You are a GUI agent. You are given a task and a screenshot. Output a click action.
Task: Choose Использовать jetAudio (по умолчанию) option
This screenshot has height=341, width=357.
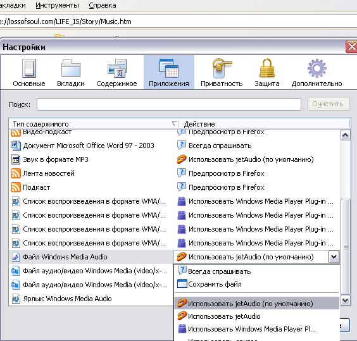(256, 304)
